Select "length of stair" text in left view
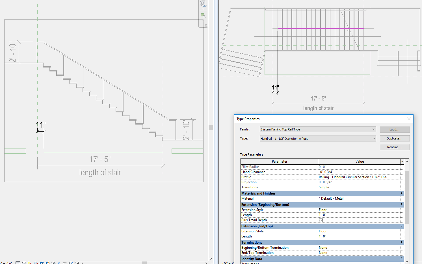This screenshot has width=422, height=264. 100,173
